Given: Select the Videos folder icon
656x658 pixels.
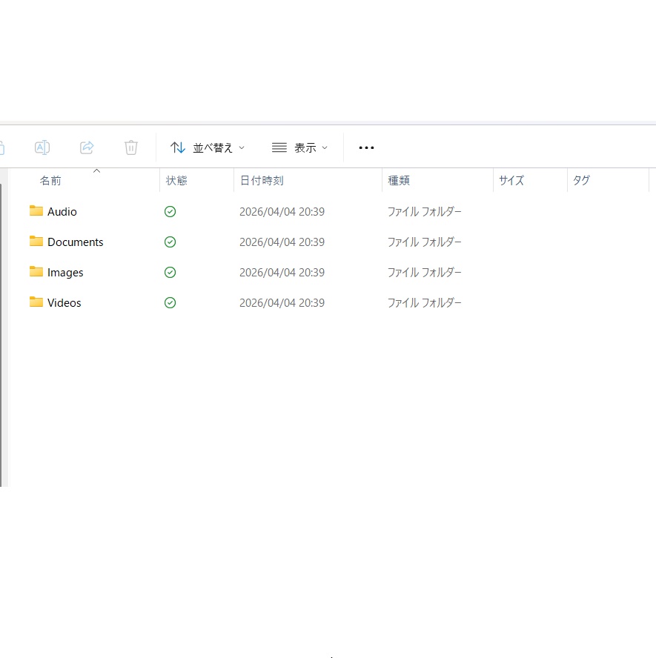Looking at the screenshot, I should pyautogui.click(x=36, y=302).
